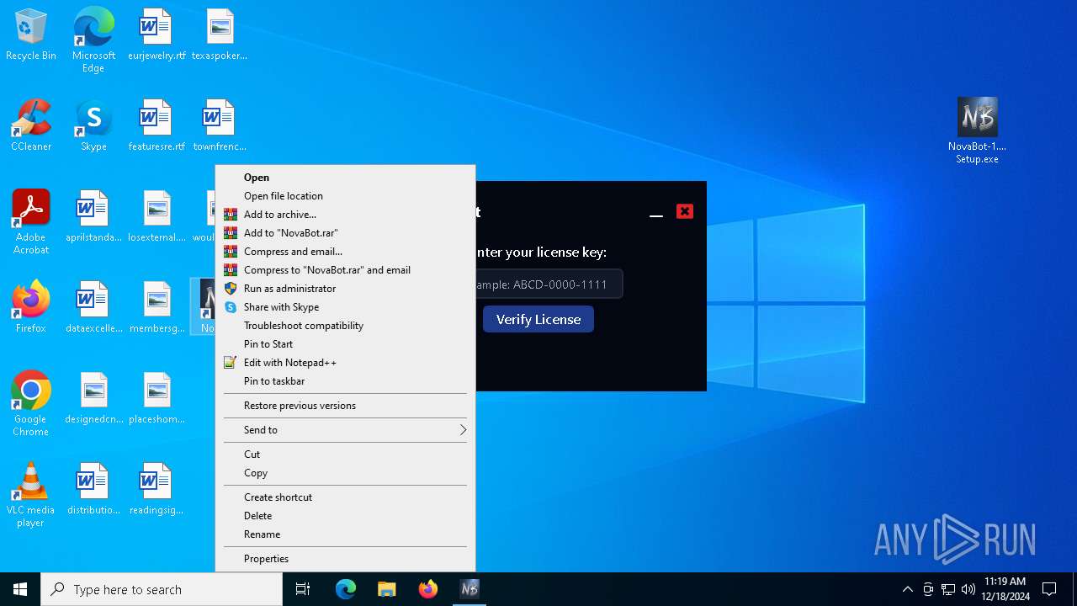Expand the Send to submenu

click(x=345, y=430)
